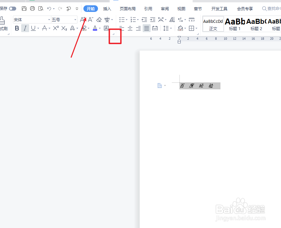Apply 标题 1 style
Screen dimensions: 281x228
tap(235, 24)
